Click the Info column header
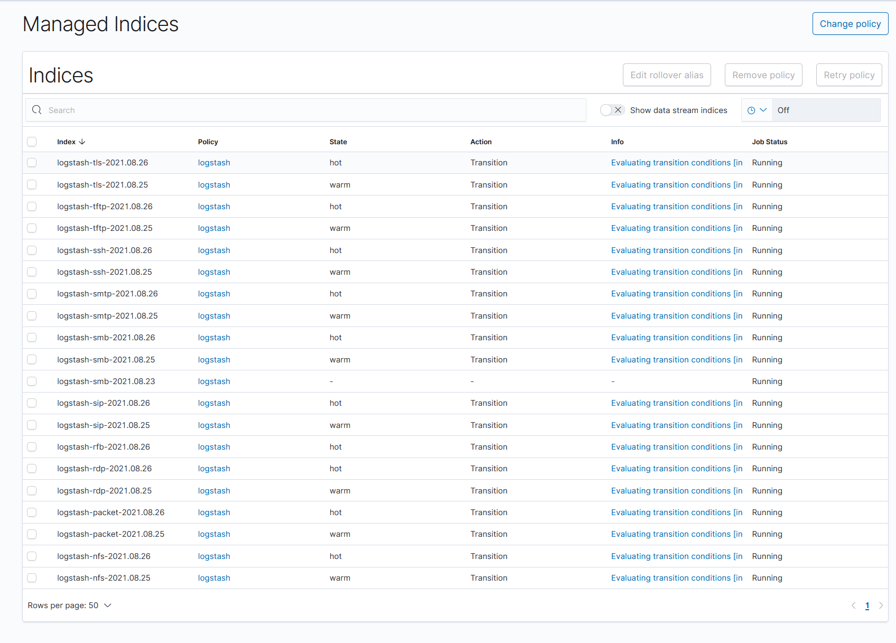 (x=617, y=142)
